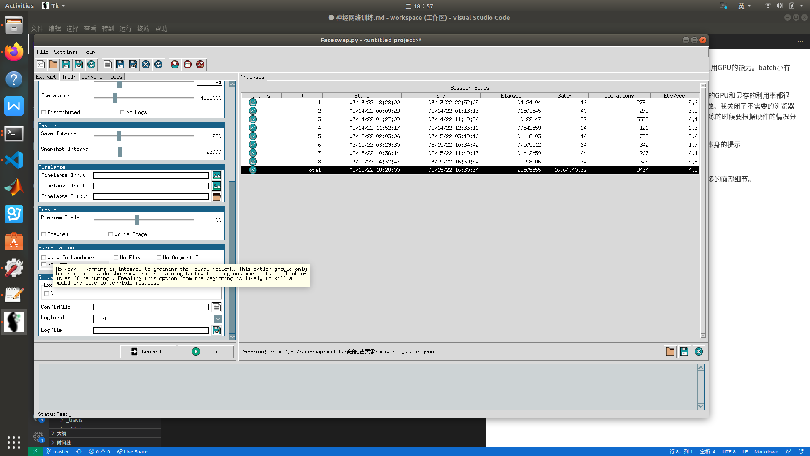Browse Timelapse Output folder icon
The width and height of the screenshot is (810, 456).
click(216, 196)
